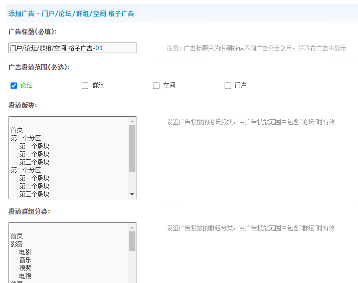Check the 空间 checkbox
Screen dimensions: 358x283
pyautogui.click(x=156, y=86)
